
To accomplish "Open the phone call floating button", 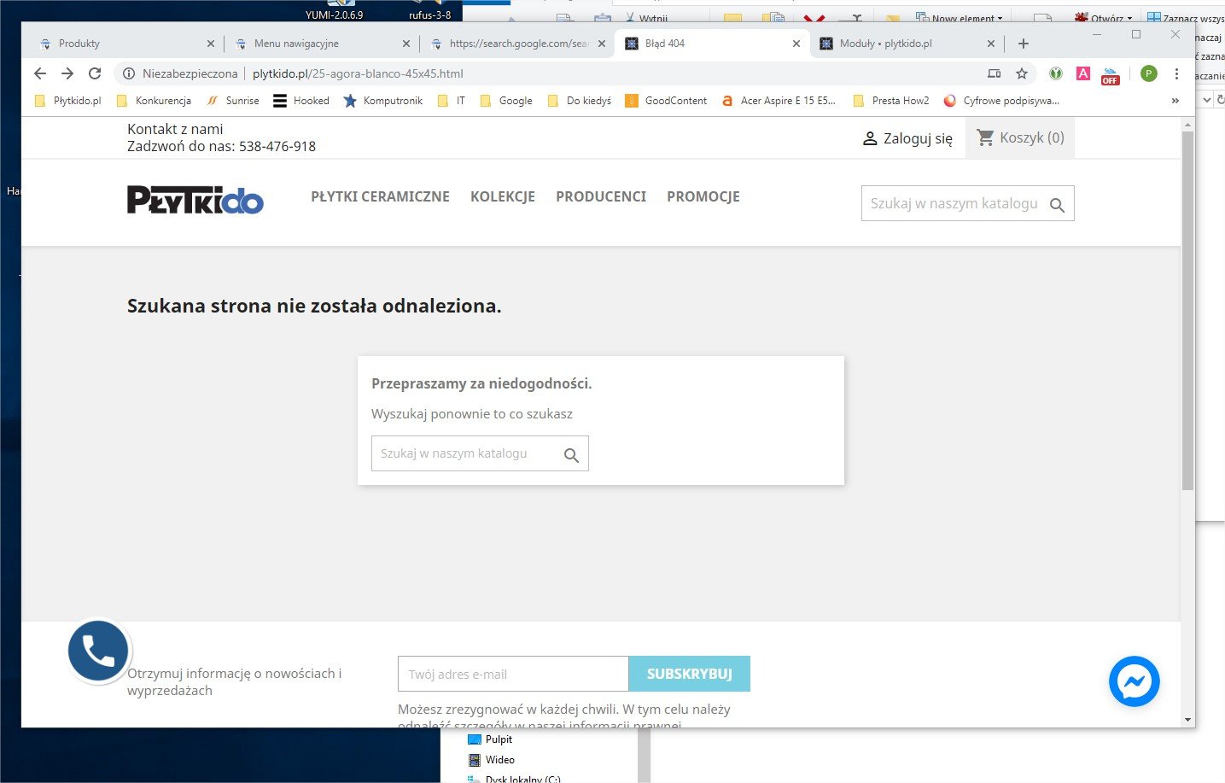I will 98,651.
